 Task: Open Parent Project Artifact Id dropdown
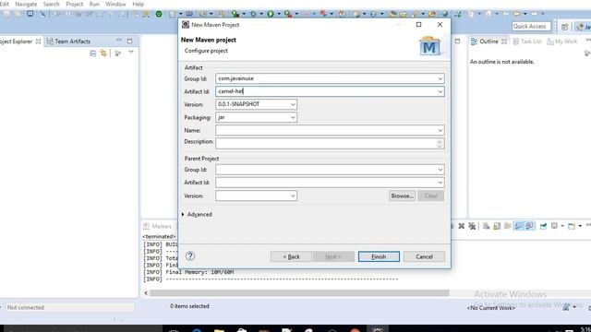[440, 183]
